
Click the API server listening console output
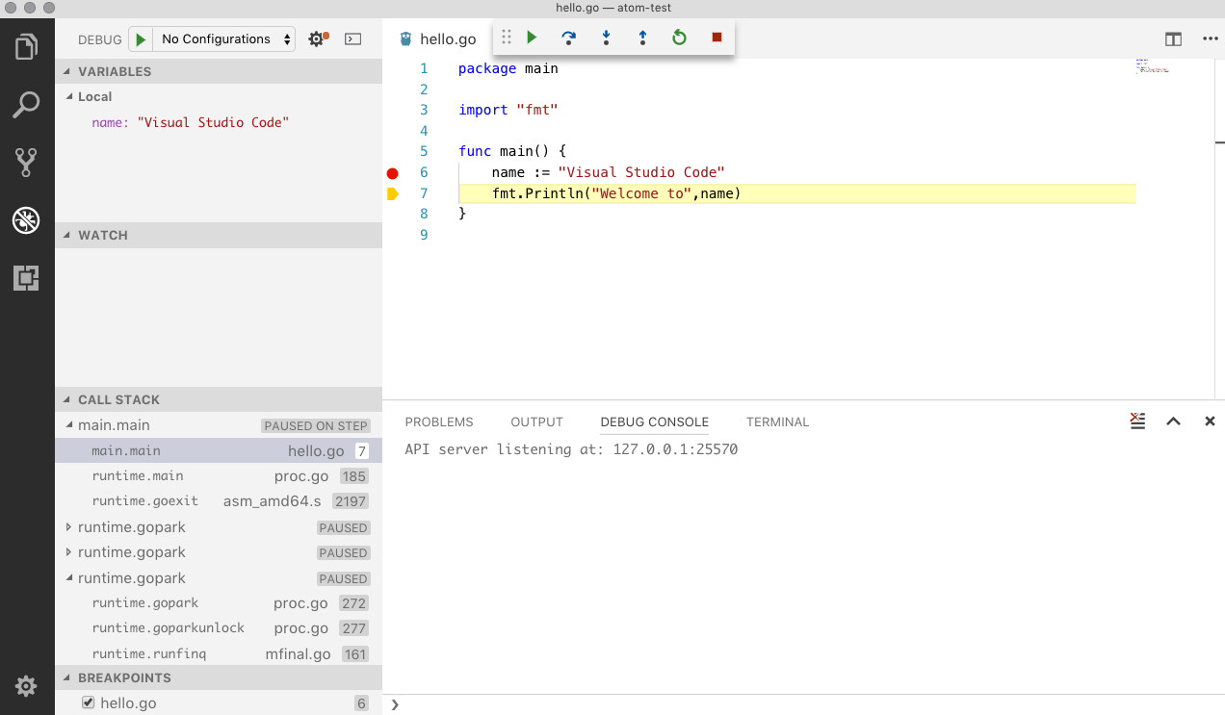571,449
